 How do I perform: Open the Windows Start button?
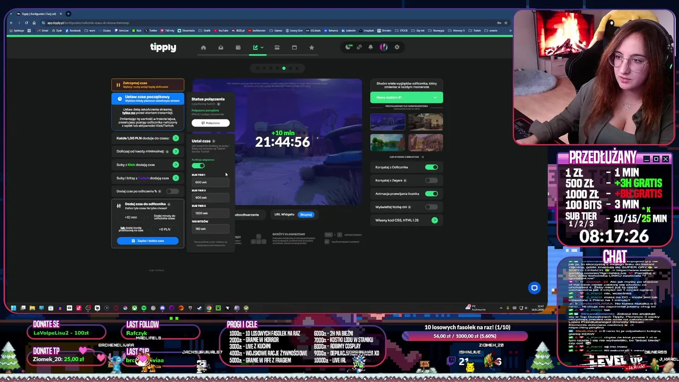(x=13, y=308)
